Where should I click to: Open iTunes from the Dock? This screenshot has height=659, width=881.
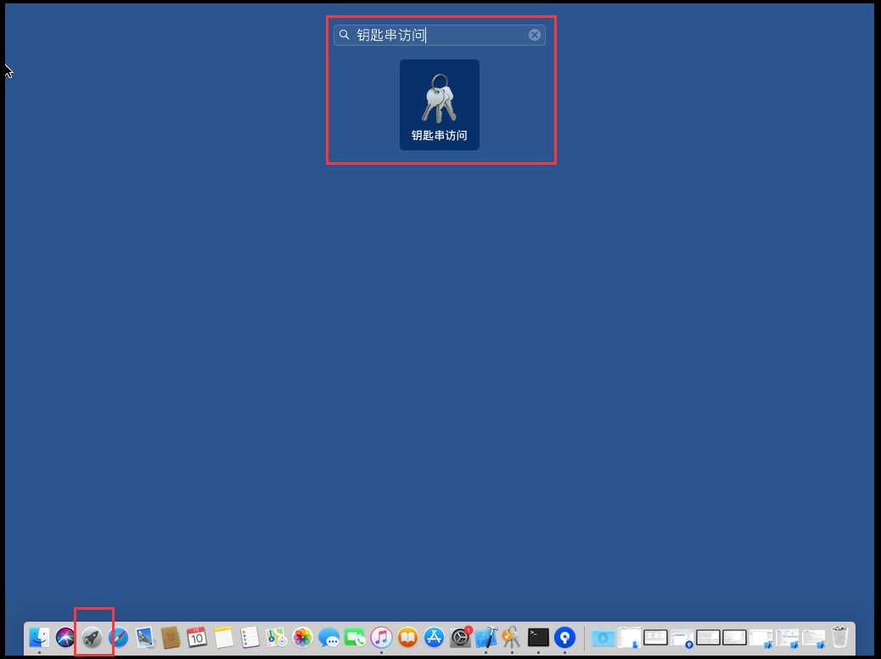coord(381,638)
